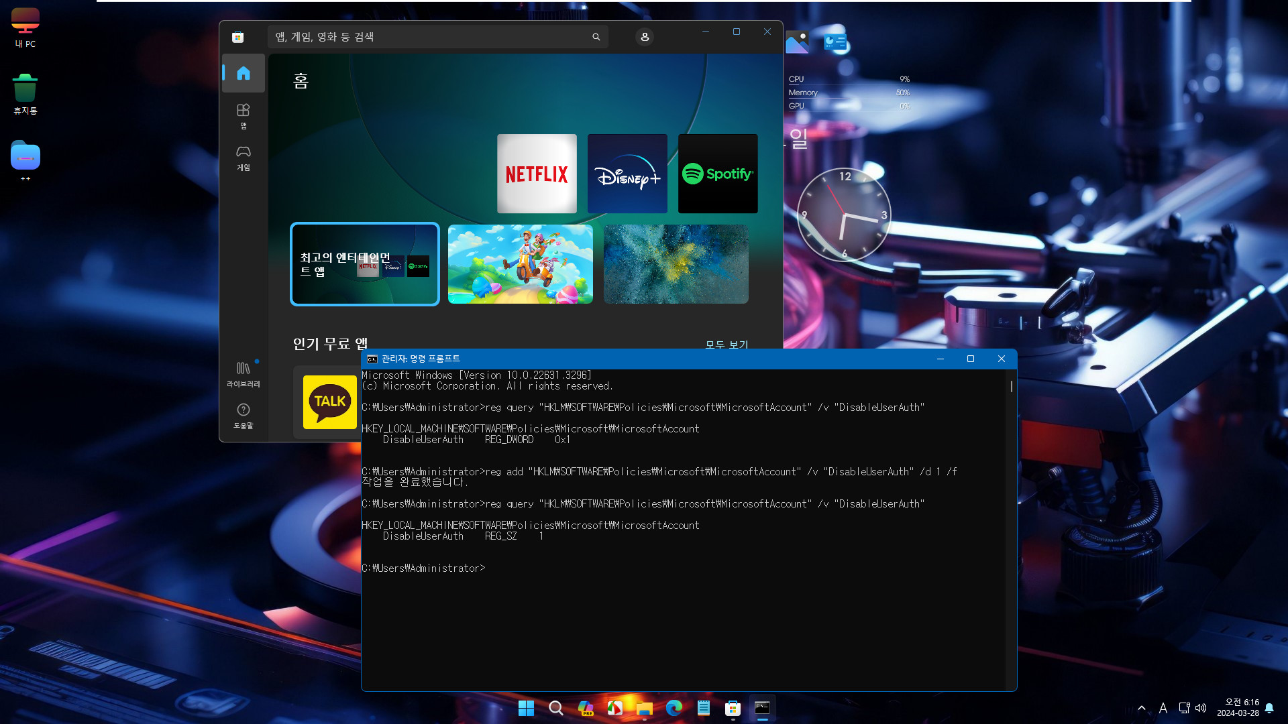The width and height of the screenshot is (1288, 724).
Task: Open File Explorer from the taskbar
Action: point(645,708)
